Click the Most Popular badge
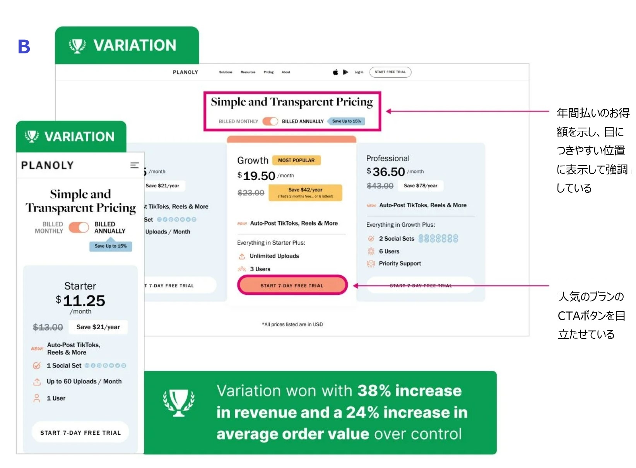This screenshot has width=636, height=468. 296,160
